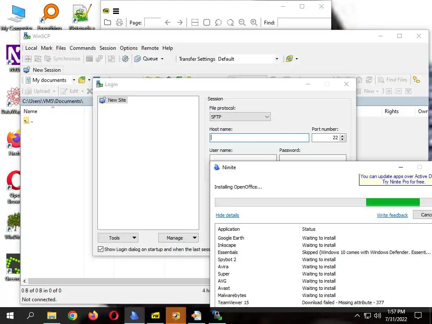This screenshot has height=324, width=432.
Task: Rotate page right in PDF viewer
Action: pos(230,22)
